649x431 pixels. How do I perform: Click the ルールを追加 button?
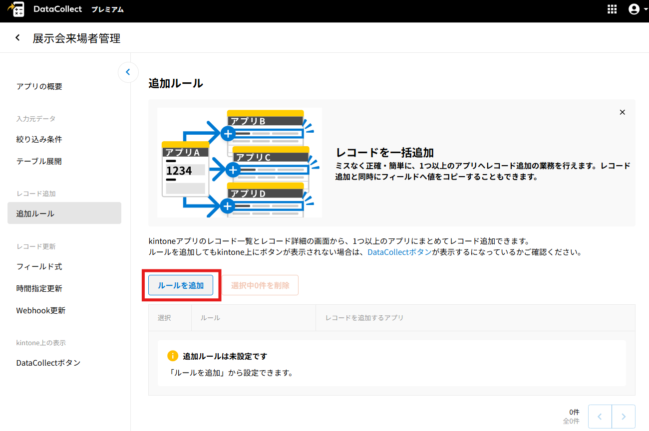coord(181,285)
